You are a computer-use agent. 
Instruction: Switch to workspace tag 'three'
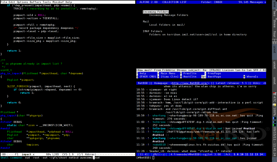point(275,23)
